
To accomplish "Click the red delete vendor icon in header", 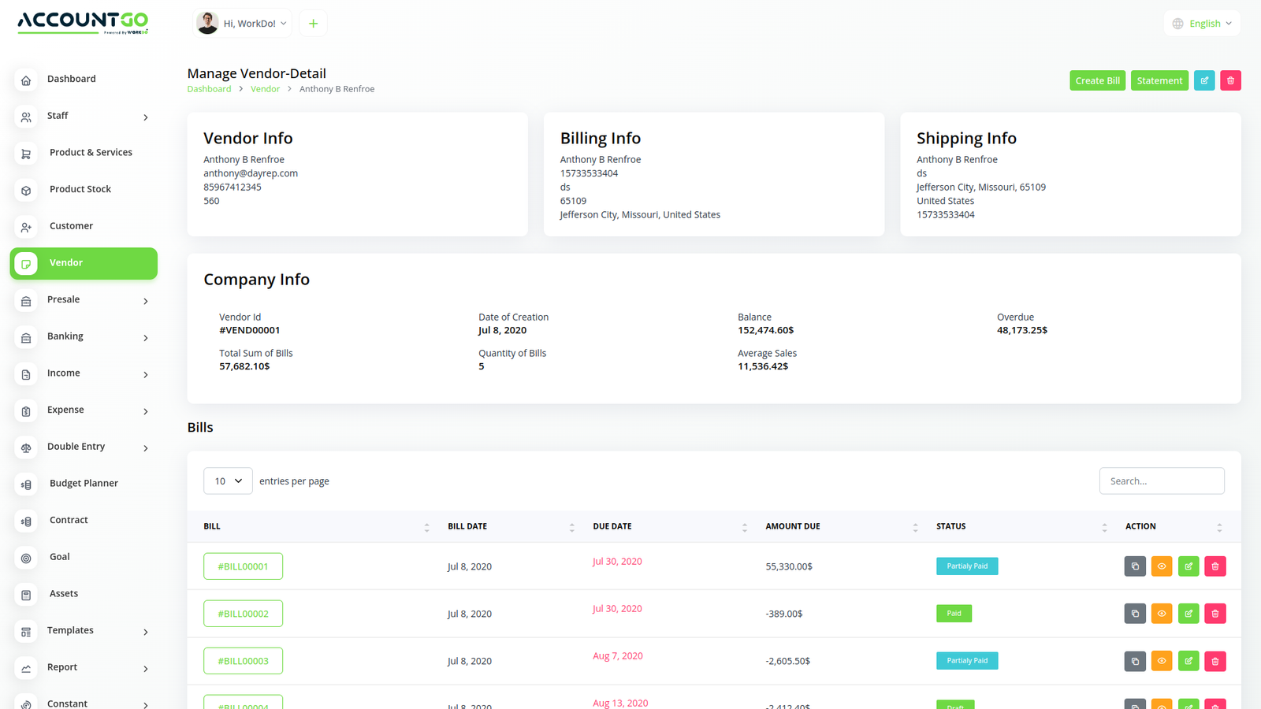I will [1230, 80].
